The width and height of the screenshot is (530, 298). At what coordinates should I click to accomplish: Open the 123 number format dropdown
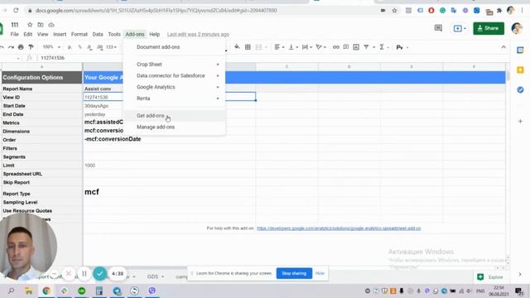tap(111, 47)
